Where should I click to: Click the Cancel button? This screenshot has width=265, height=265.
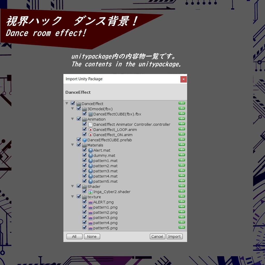157,237
